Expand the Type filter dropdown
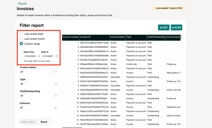The height and width of the screenshot is (128, 212). tap(39, 84)
